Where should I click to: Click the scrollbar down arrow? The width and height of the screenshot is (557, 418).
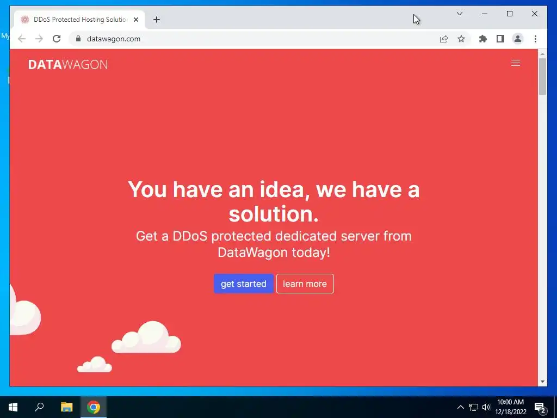[x=542, y=382]
